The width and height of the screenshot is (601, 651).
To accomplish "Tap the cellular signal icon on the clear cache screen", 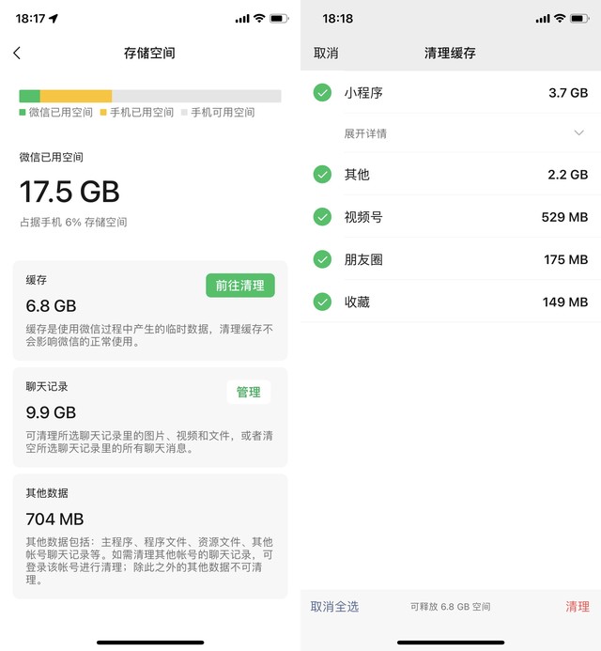I will [x=543, y=18].
